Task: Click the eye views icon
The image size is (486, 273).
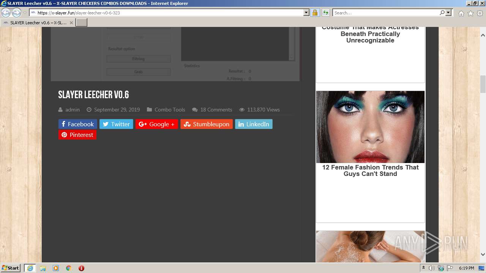Action: click(242, 110)
